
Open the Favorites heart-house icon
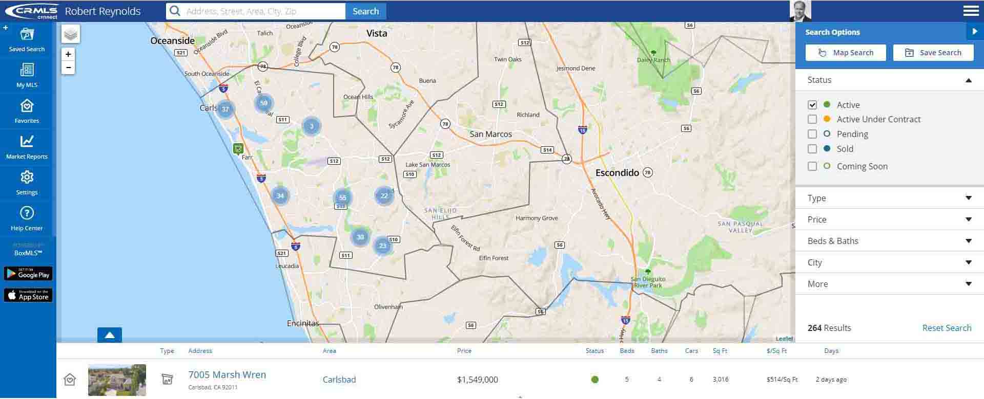pyautogui.click(x=27, y=106)
